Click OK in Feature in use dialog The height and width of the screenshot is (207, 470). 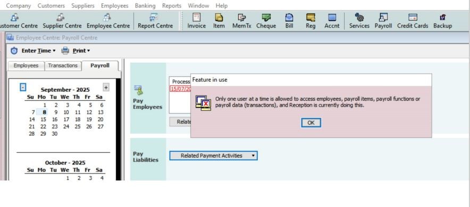point(311,123)
